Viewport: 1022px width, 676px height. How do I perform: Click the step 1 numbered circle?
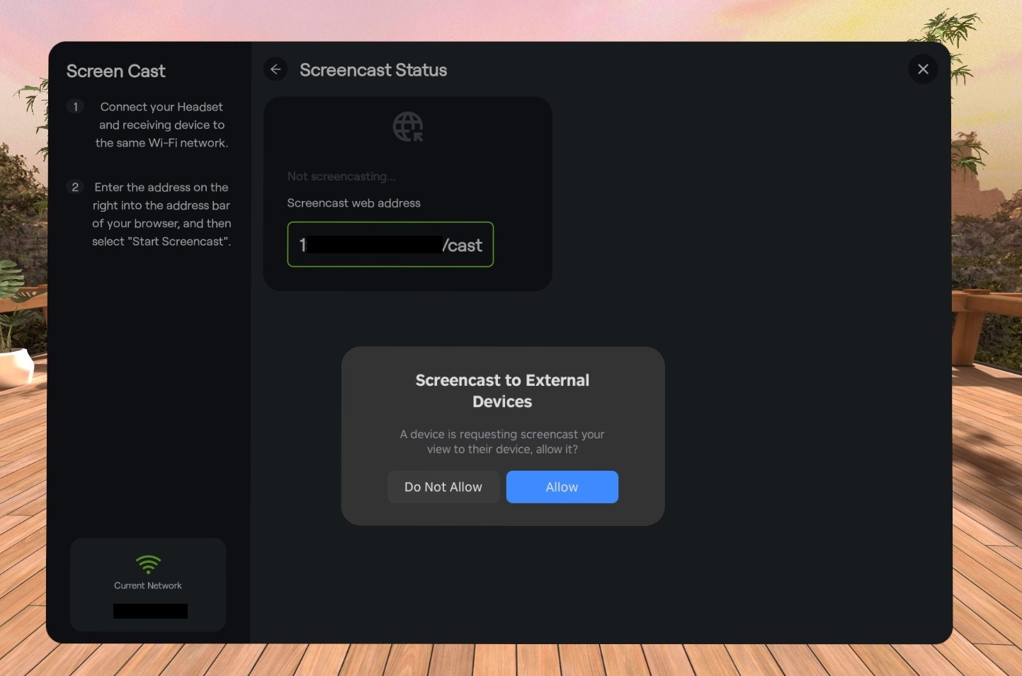(75, 106)
